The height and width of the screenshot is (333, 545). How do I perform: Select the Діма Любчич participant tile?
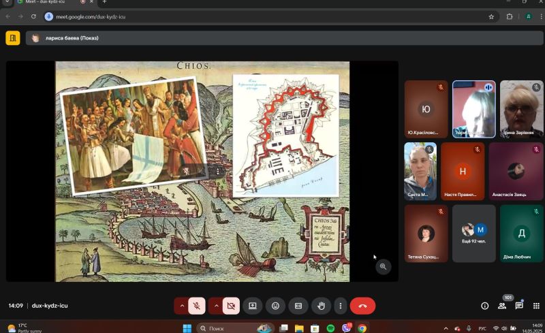tap(521, 234)
